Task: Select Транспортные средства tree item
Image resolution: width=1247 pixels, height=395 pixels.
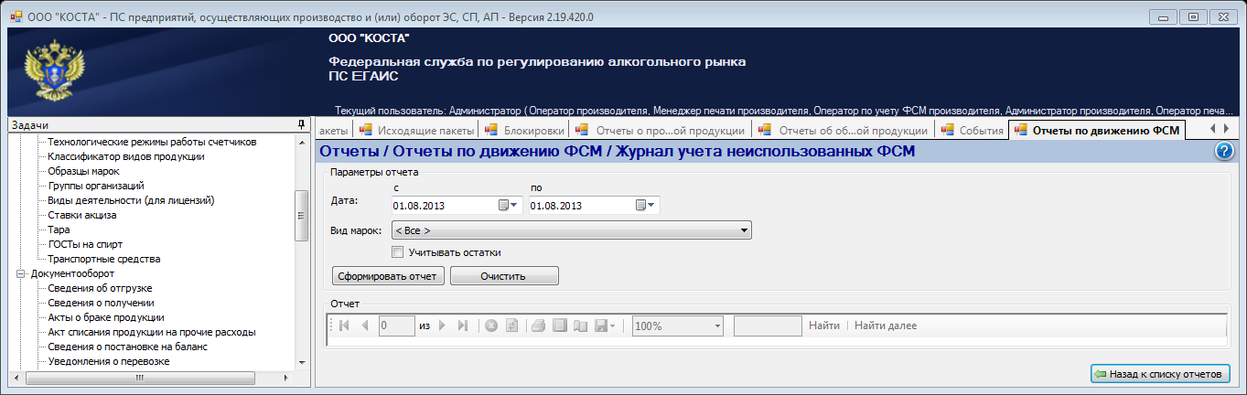Action: tap(104, 259)
